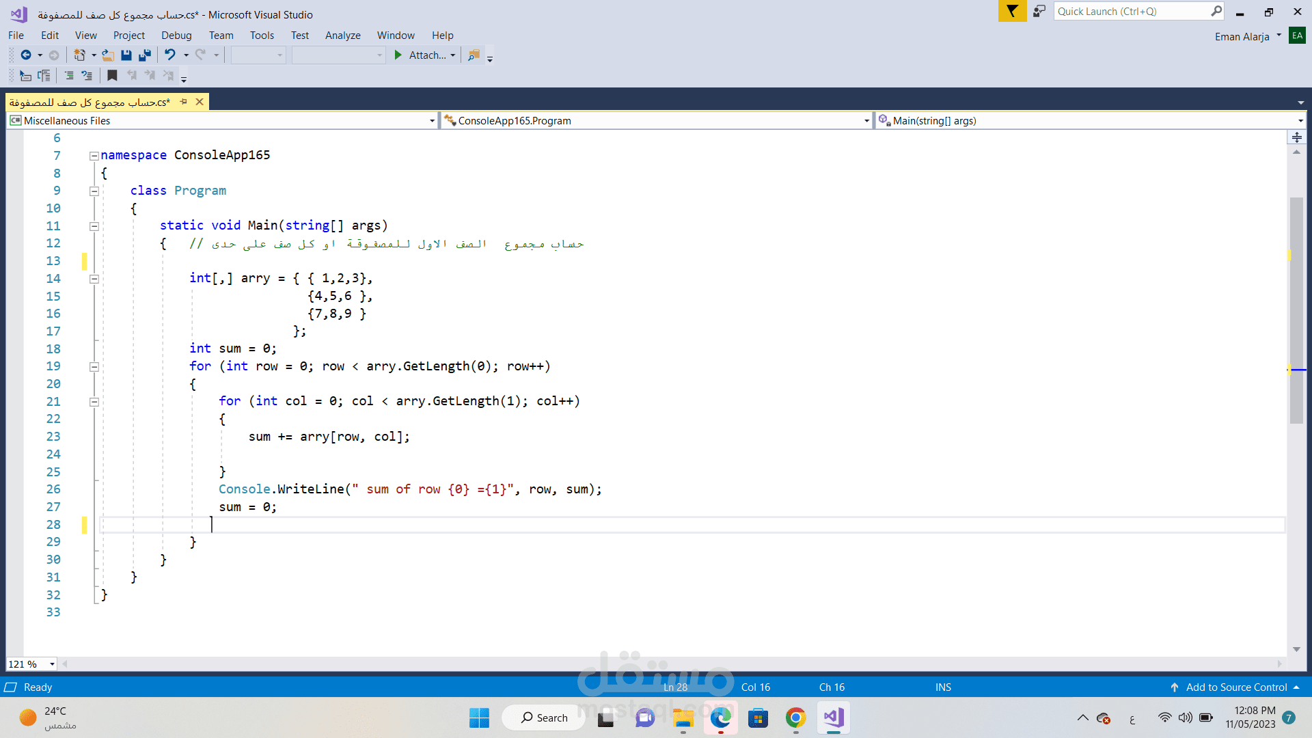The height and width of the screenshot is (738, 1312).
Task: Open Google Chrome from the taskbar
Action: tap(795, 717)
